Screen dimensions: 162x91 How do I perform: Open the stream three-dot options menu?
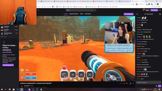point(133,83)
